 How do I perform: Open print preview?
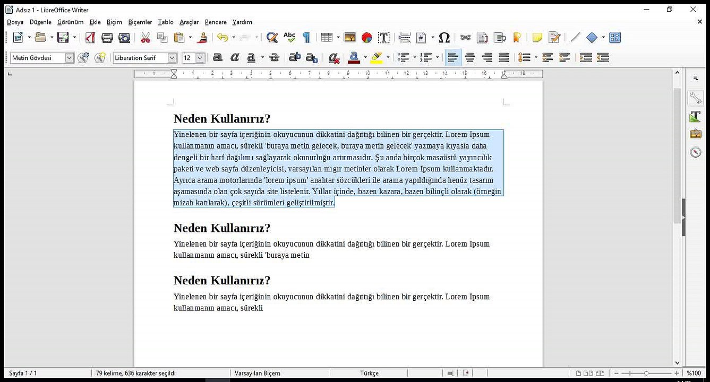(124, 37)
